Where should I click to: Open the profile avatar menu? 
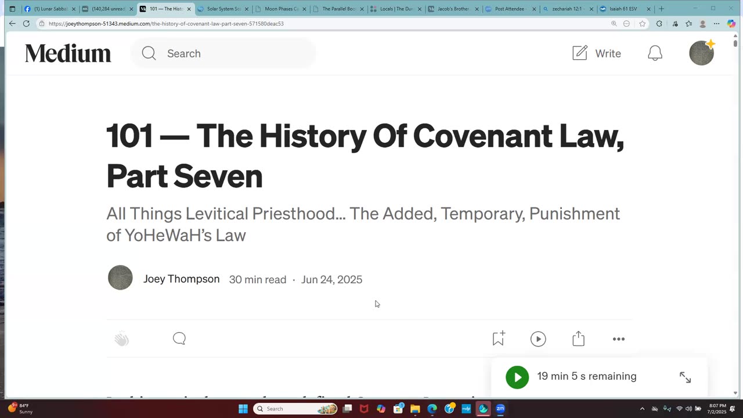[701, 53]
